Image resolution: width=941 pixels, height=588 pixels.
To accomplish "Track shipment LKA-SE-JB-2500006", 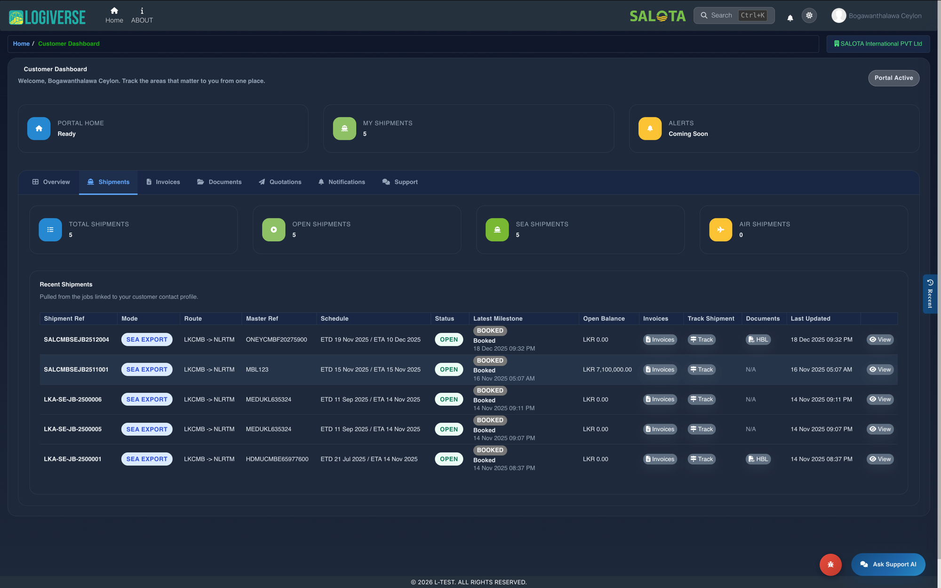I will coord(702,399).
